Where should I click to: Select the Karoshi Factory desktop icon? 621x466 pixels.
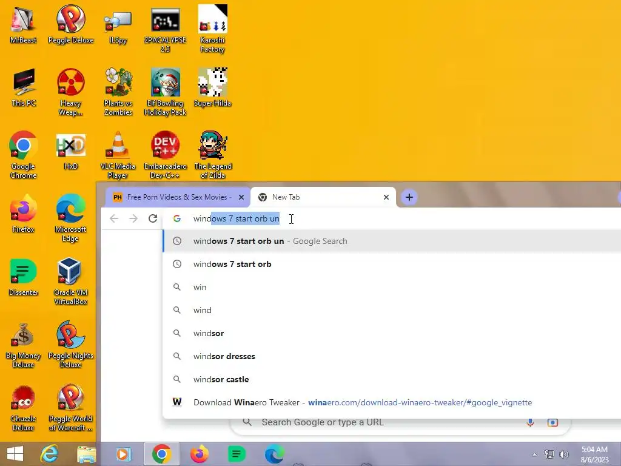point(213,29)
